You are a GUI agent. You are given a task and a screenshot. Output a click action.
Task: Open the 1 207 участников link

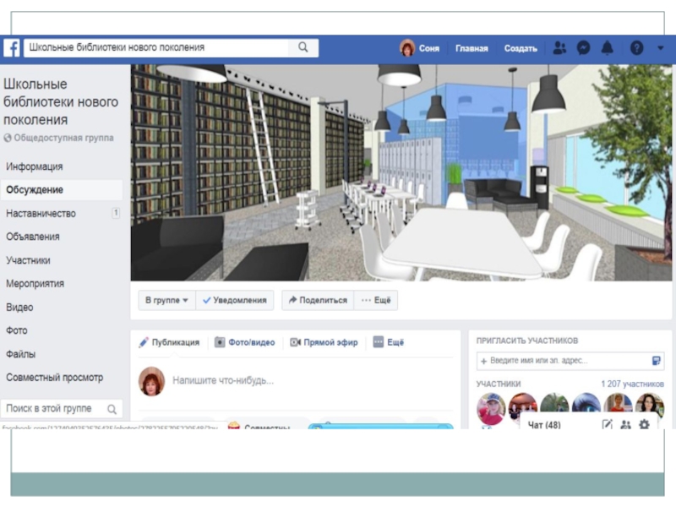pyautogui.click(x=632, y=384)
